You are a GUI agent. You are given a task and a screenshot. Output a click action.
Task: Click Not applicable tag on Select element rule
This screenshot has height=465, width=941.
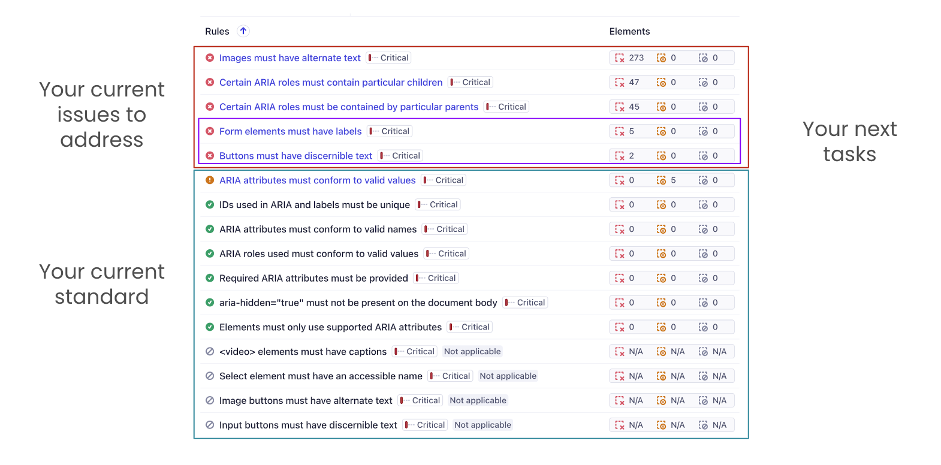508,376
